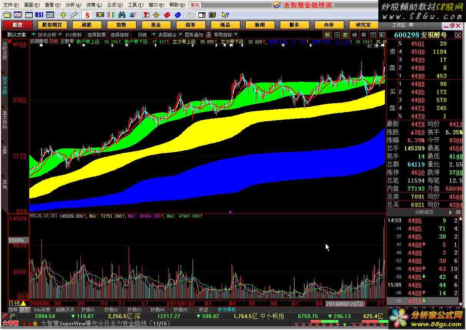This screenshot has width=466, height=330.
Task: Open the help pointer question icon
Action: (225, 15)
